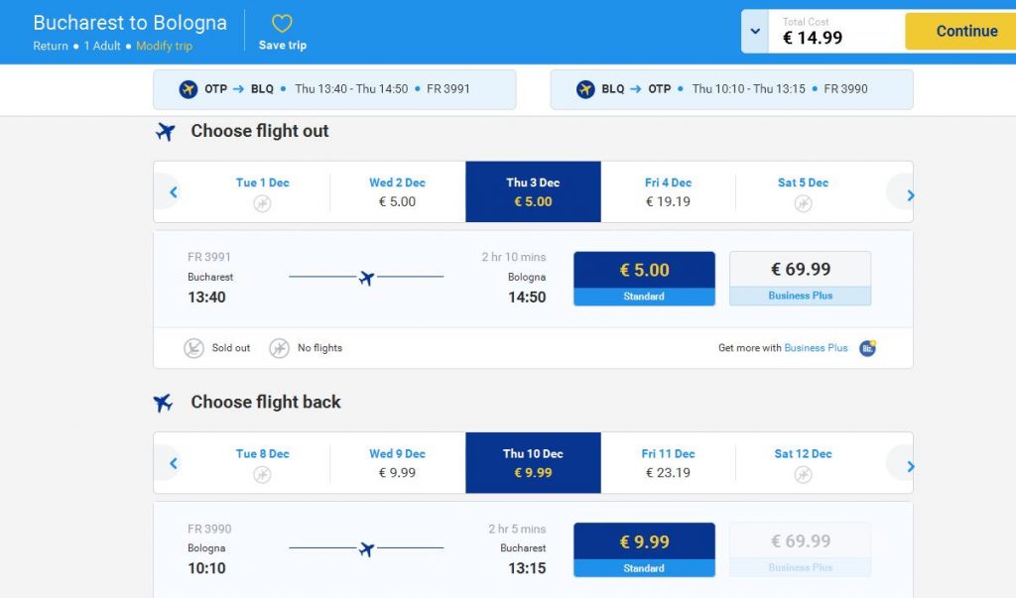Screen dimensions: 1016x598
Task: Click the plane on the FR 3990 route graphic
Action: pos(367,547)
